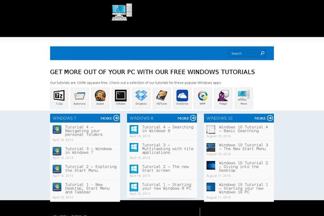Open the Autoruns tutorials icon
324x216 pixels.
pyautogui.click(x=79, y=98)
